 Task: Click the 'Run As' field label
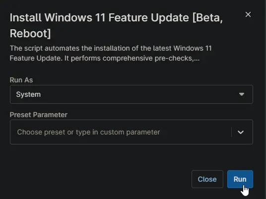(21, 80)
